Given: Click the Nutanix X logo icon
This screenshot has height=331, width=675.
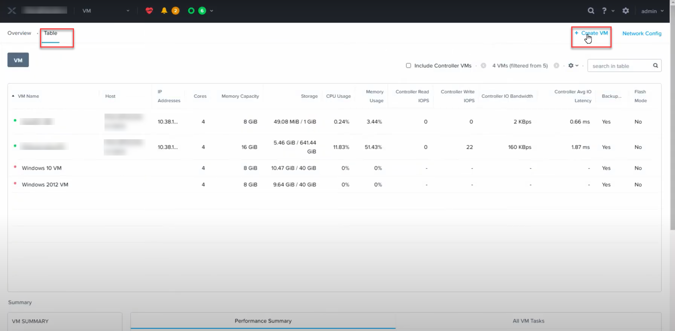Looking at the screenshot, I should (x=12, y=11).
